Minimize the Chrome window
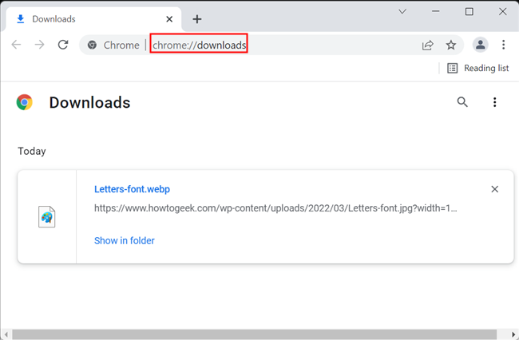The height and width of the screenshot is (340, 519). pyautogui.click(x=436, y=12)
